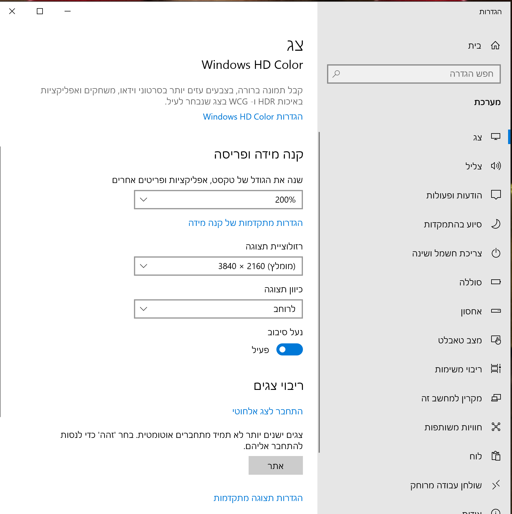Click the אתר (Detect) button
Screen dimensions: 512x514
[x=276, y=465]
